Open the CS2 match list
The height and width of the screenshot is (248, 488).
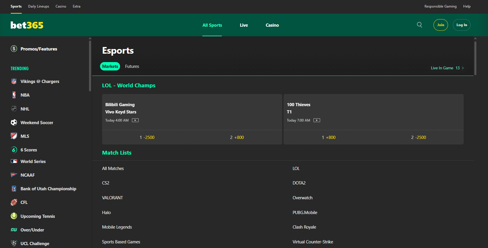[106, 183]
